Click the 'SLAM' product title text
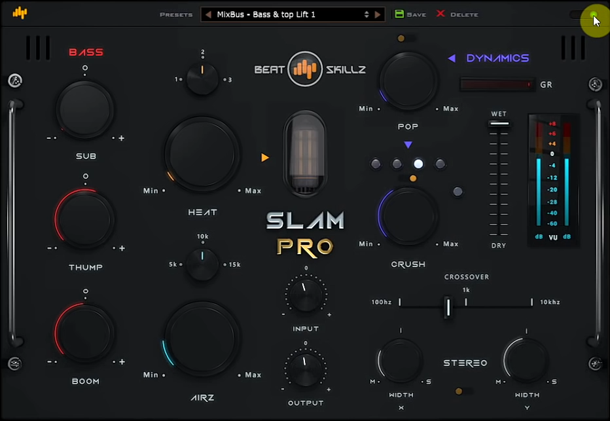This screenshot has width=610, height=421. [x=306, y=221]
